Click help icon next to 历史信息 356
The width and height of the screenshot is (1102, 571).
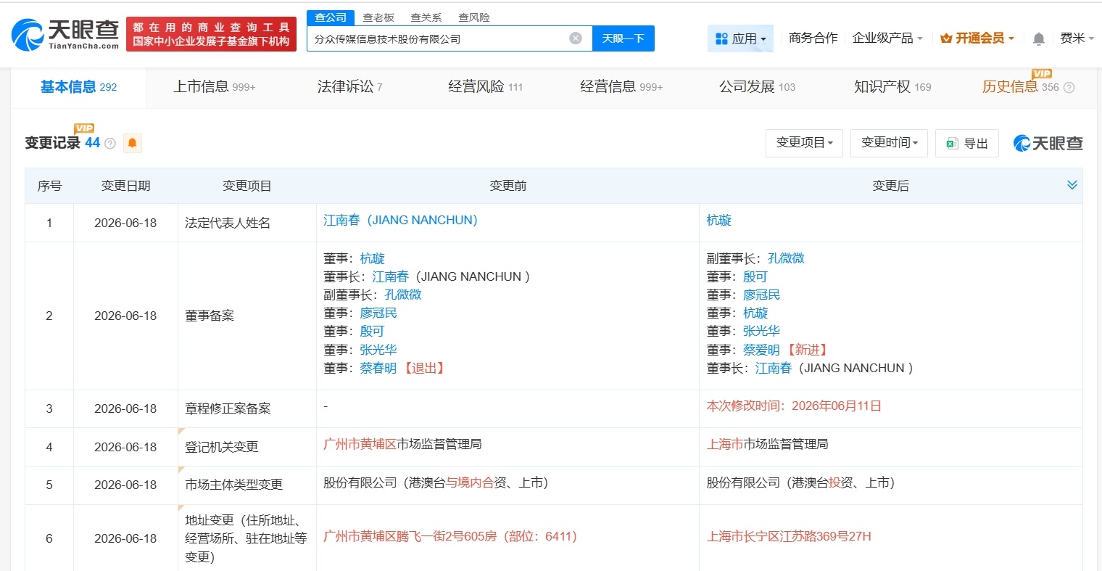1069,88
